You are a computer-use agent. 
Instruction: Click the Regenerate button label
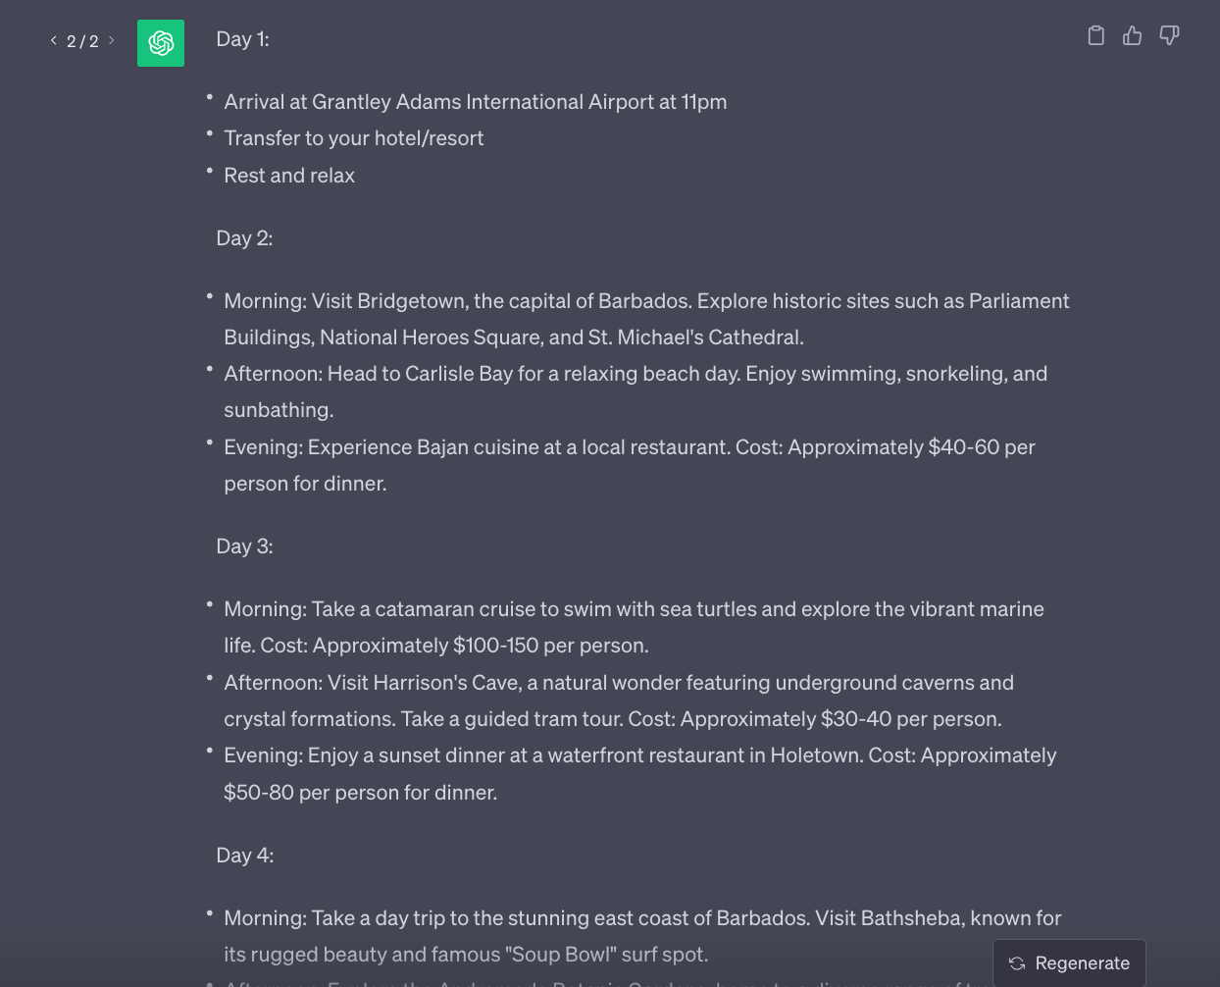point(1083,963)
